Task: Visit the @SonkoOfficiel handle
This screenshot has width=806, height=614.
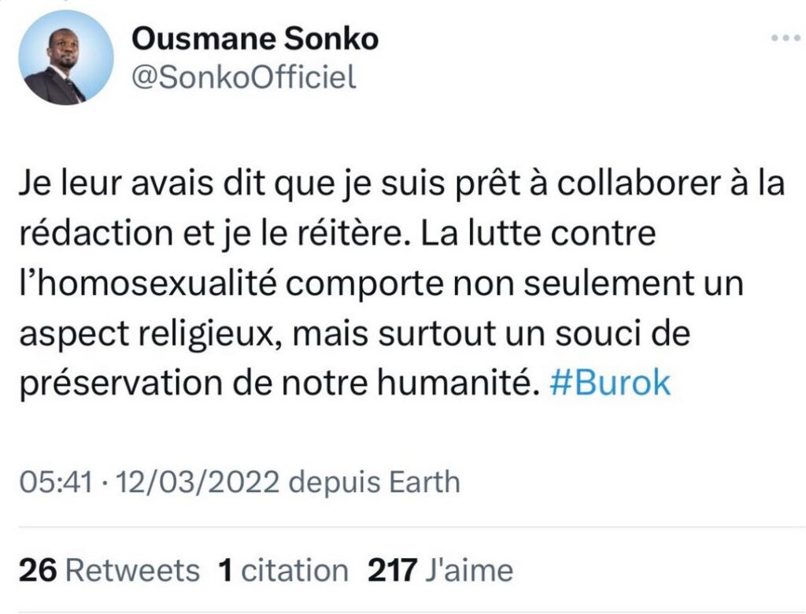Action: click(x=242, y=76)
